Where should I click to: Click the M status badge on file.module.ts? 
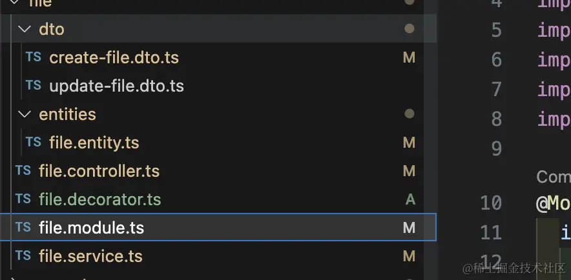(409, 228)
